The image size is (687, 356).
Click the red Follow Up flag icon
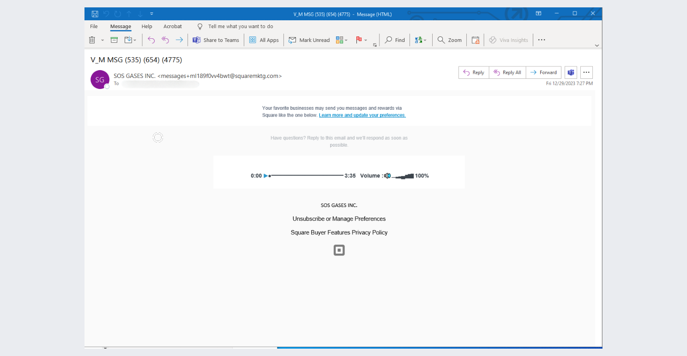click(359, 40)
